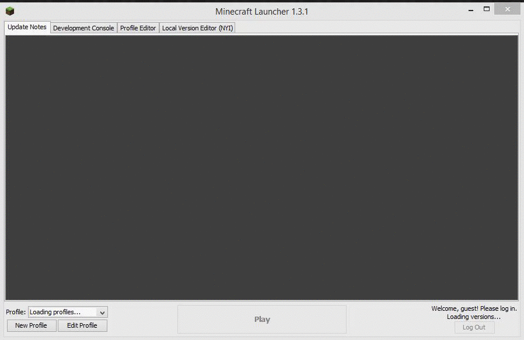Click the Minecraft Launcher 1.3.1 title text

tap(261, 11)
